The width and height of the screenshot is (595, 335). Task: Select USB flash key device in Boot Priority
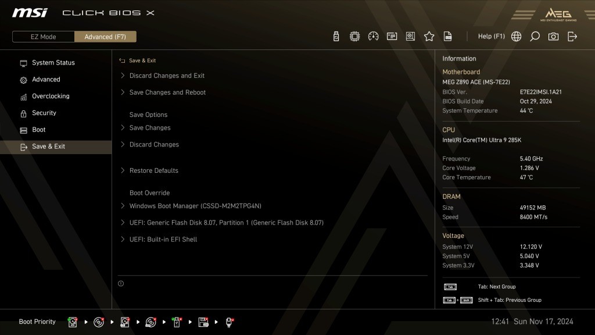(177, 322)
